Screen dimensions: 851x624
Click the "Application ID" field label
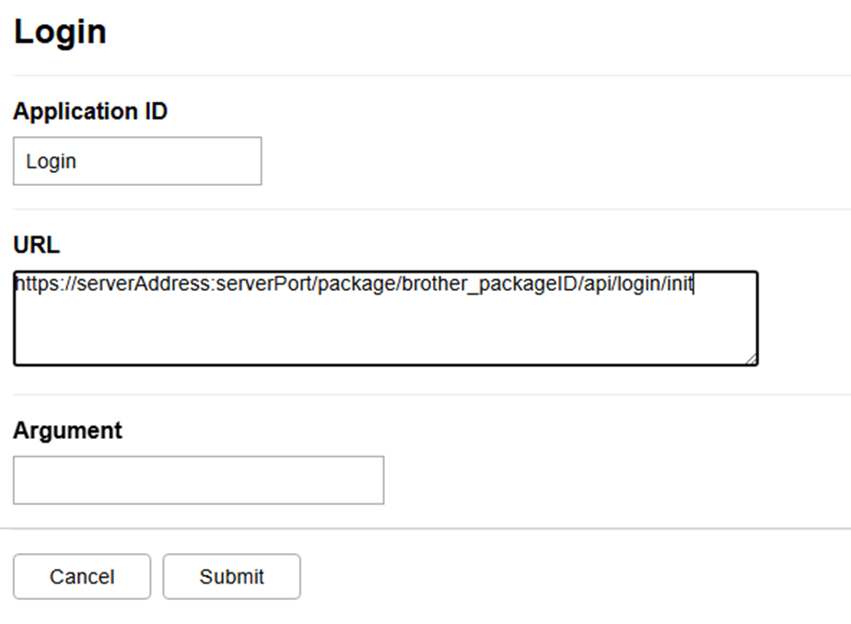click(90, 111)
